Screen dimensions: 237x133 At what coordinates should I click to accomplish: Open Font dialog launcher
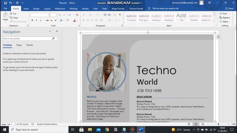coord(79,26)
